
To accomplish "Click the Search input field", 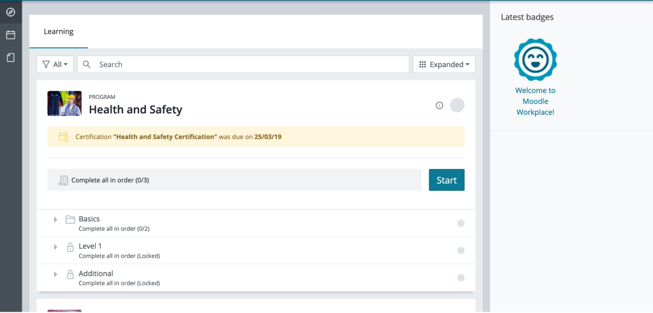I will pyautogui.click(x=251, y=64).
